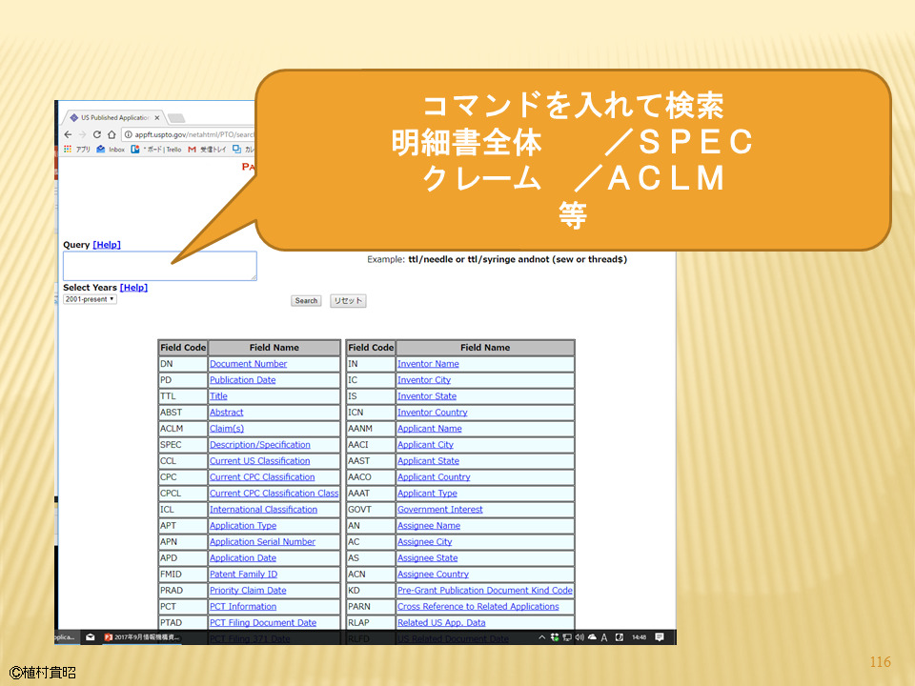Viewport: 915px width, 686px height.
Task: Close the US Published Application tab
Action: (x=157, y=118)
